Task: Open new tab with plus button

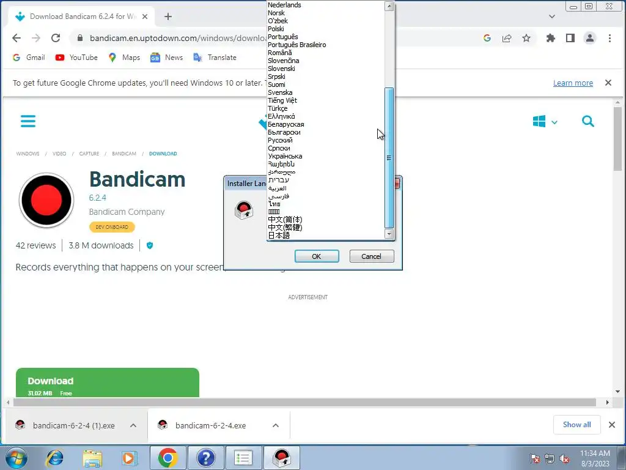Action: click(x=168, y=17)
